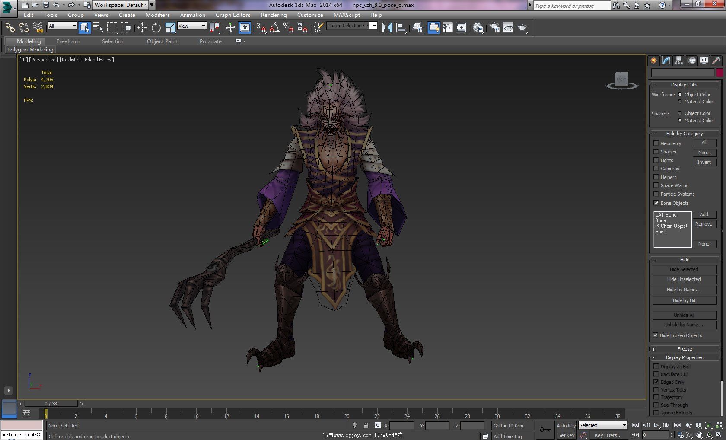
Task: Open the Animation menu
Action: click(192, 15)
